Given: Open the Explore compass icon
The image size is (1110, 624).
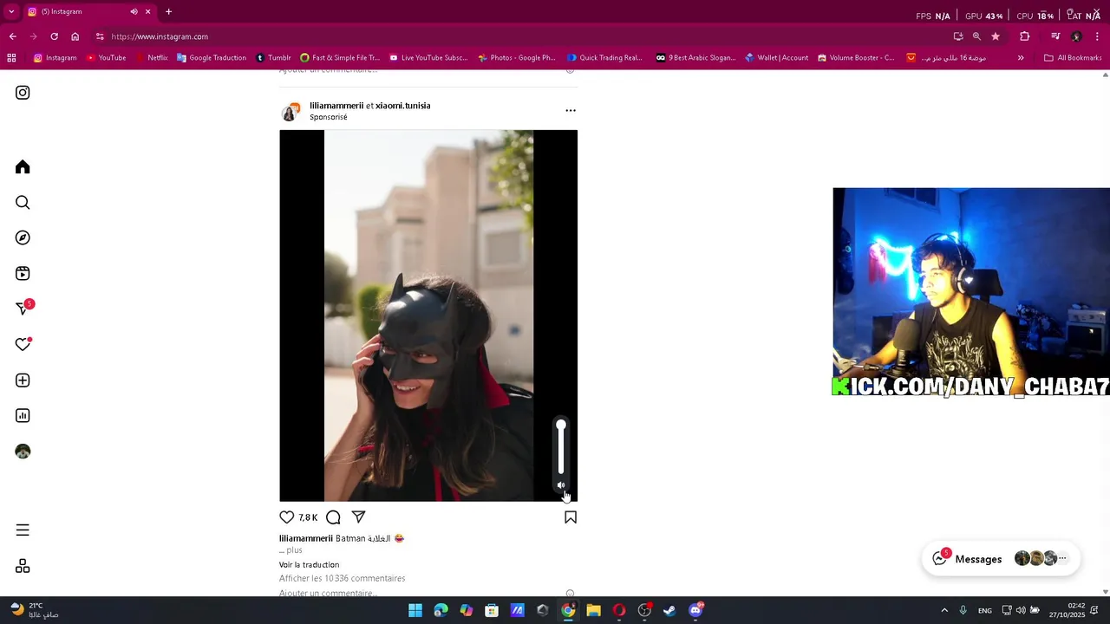Looking at the screenshot, I should click(x=23, y=237).
